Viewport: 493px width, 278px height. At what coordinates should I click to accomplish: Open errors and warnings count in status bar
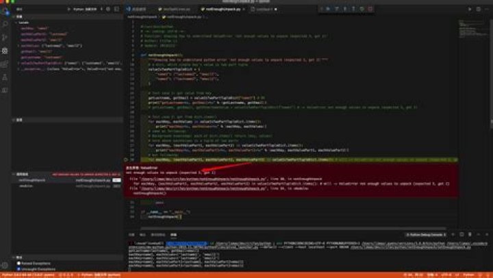pos(66,275)
